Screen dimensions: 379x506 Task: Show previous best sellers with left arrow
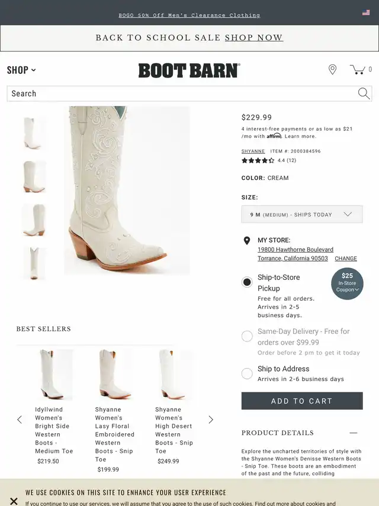[20, 420]
